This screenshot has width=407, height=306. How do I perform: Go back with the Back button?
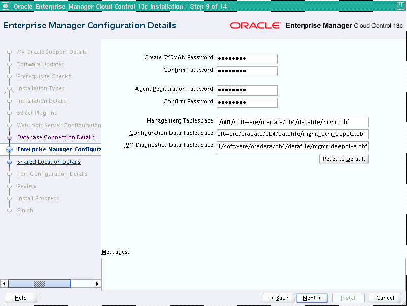[x=279, y=298]
